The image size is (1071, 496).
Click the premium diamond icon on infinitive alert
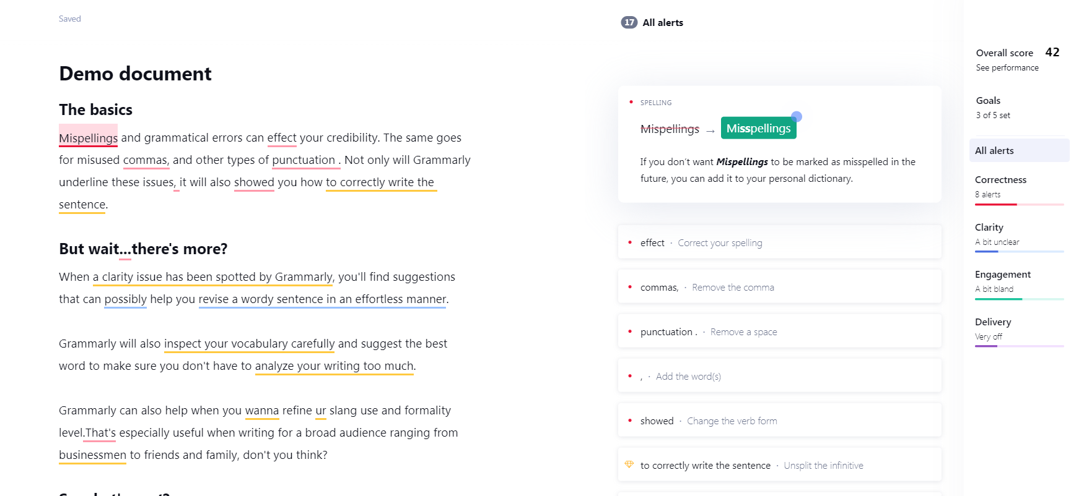coord(629,464)
